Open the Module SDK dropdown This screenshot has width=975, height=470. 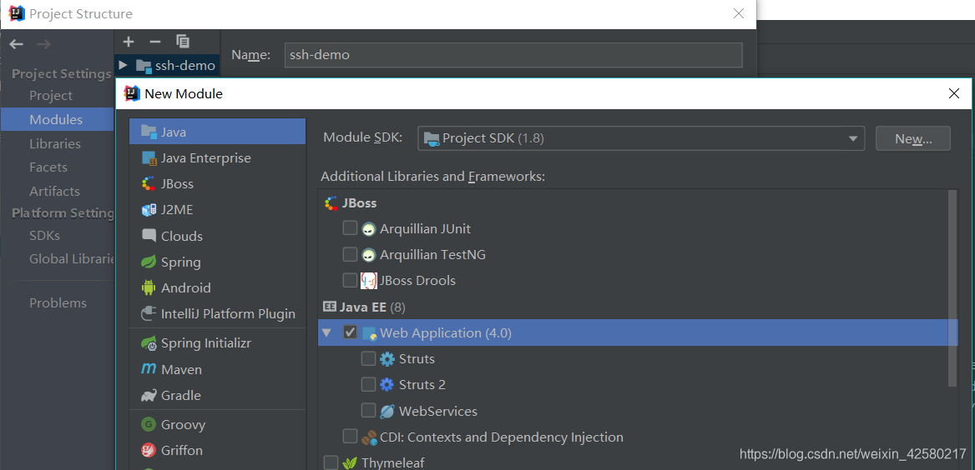(x=641, y=138)
